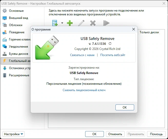This screenshot has height=139, width=168.
Task: Select the Остановка устройств section label
Action: pos(20,68)
